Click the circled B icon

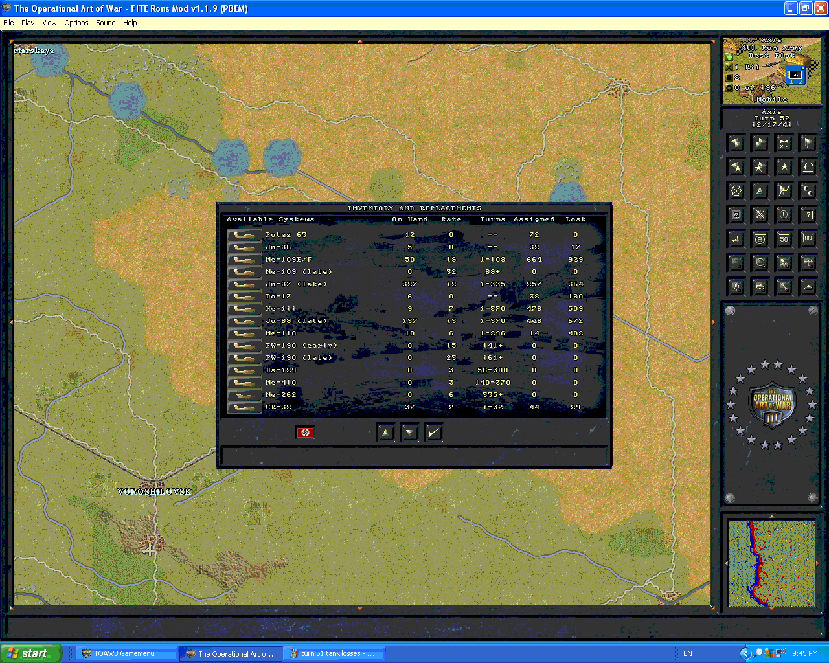point(760,239)
